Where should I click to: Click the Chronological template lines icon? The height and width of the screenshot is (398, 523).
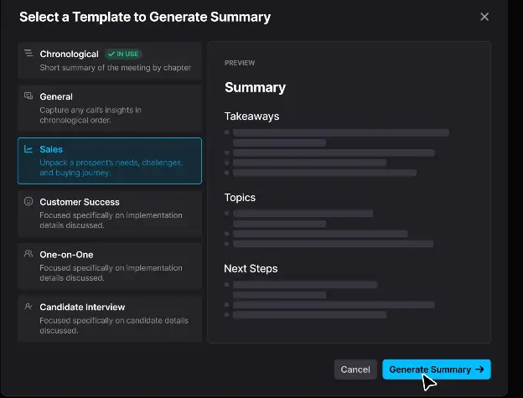click(28, 53)
